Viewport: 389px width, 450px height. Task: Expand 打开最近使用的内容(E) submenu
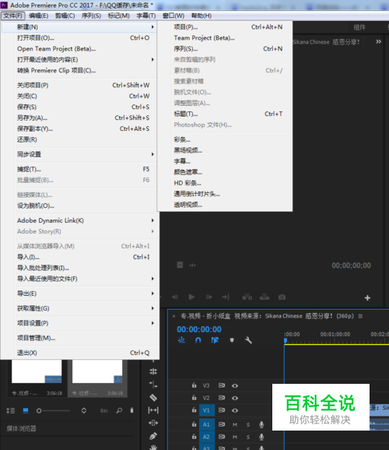pos(79,60)
